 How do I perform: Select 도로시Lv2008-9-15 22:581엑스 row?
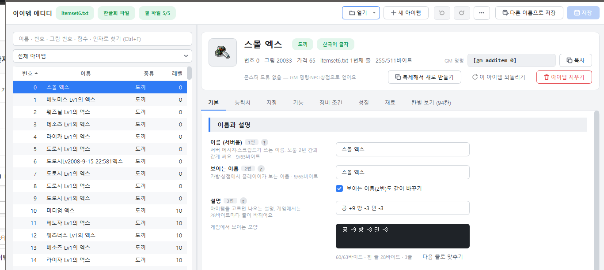click(x=100, y=161)
